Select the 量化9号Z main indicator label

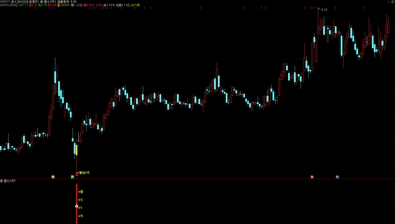tap(50, 2)
